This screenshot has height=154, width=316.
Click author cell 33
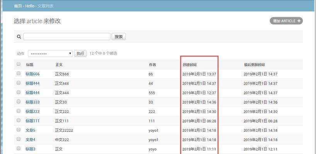tap(151, 102)
